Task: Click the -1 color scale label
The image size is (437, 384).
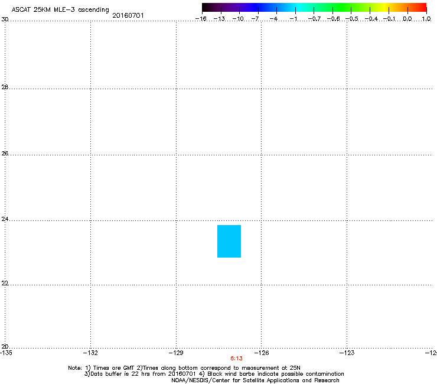Action: (x=293, y=19)
